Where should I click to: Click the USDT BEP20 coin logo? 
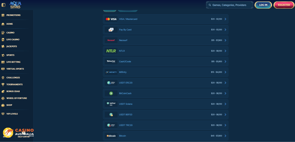click(111, 114)
